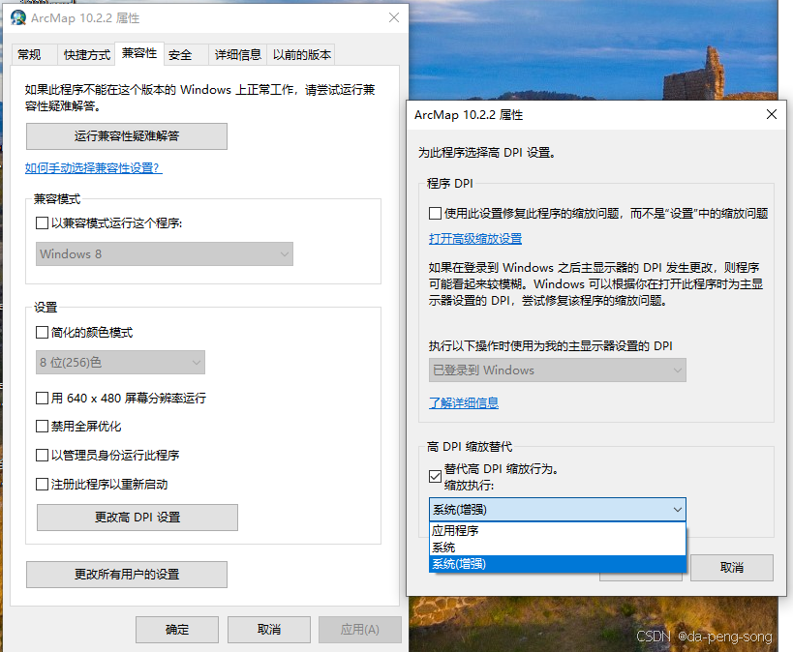Select the 兼容性 tab

coord(139,53)
